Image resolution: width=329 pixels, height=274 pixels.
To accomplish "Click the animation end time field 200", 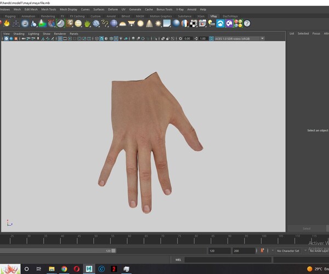I will click(243, 251).
